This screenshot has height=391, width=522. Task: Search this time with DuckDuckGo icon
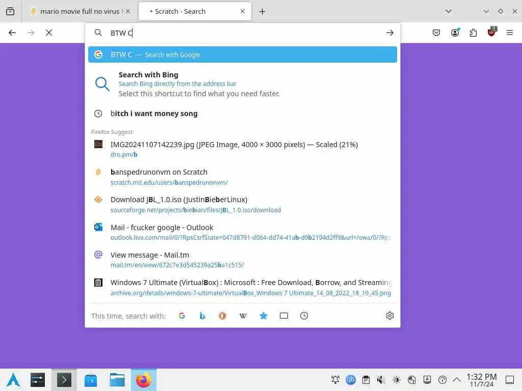tap(222, 316)
